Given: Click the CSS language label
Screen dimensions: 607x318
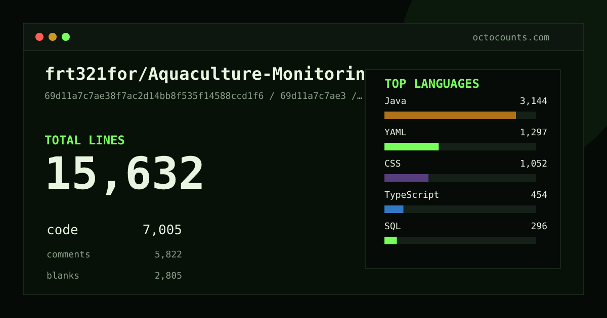Looking at the screenshot, I should 393,164.
